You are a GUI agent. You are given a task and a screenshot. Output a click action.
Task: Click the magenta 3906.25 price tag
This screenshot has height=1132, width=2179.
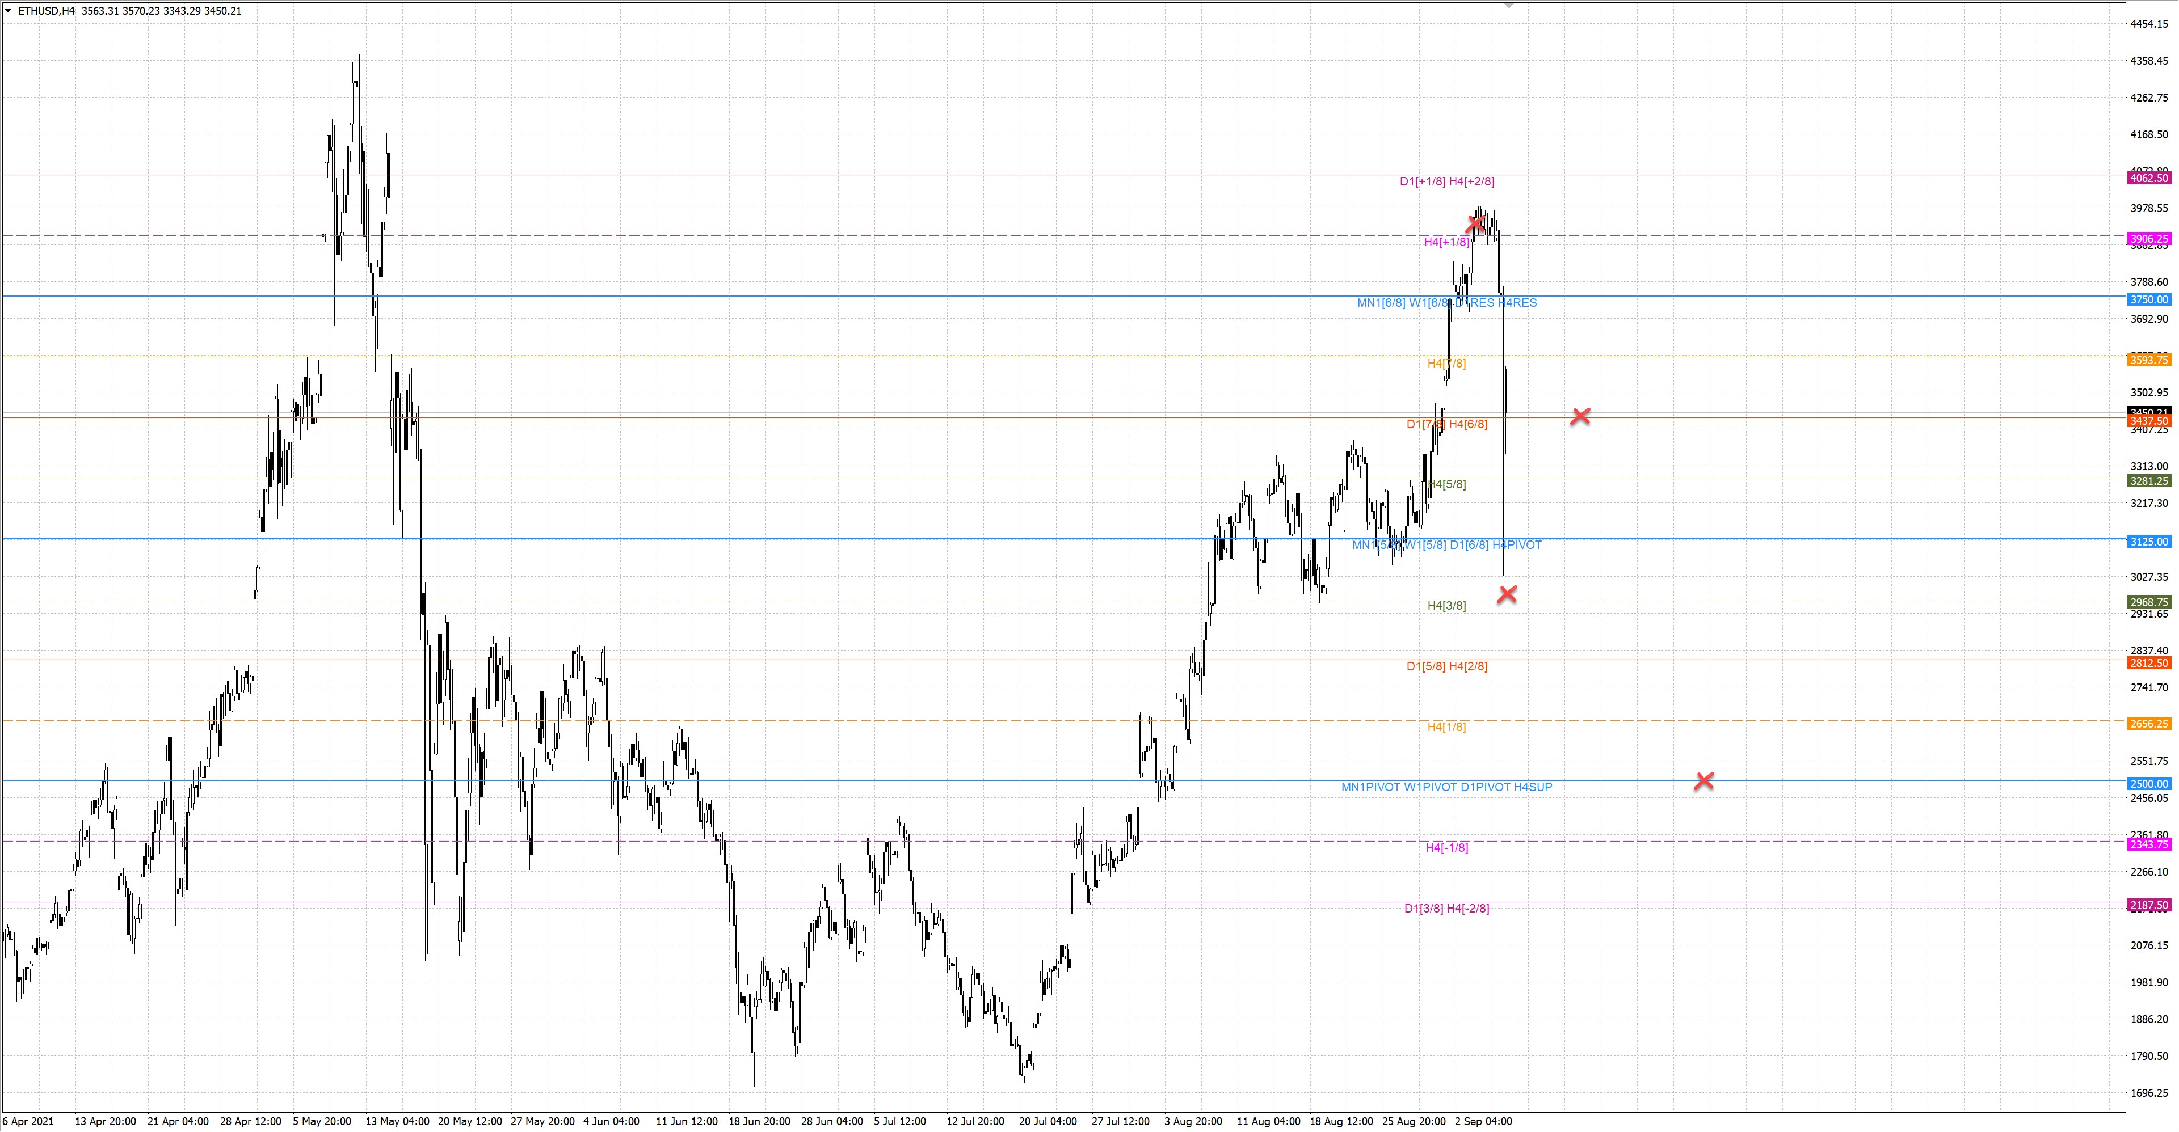point(2148,239)
